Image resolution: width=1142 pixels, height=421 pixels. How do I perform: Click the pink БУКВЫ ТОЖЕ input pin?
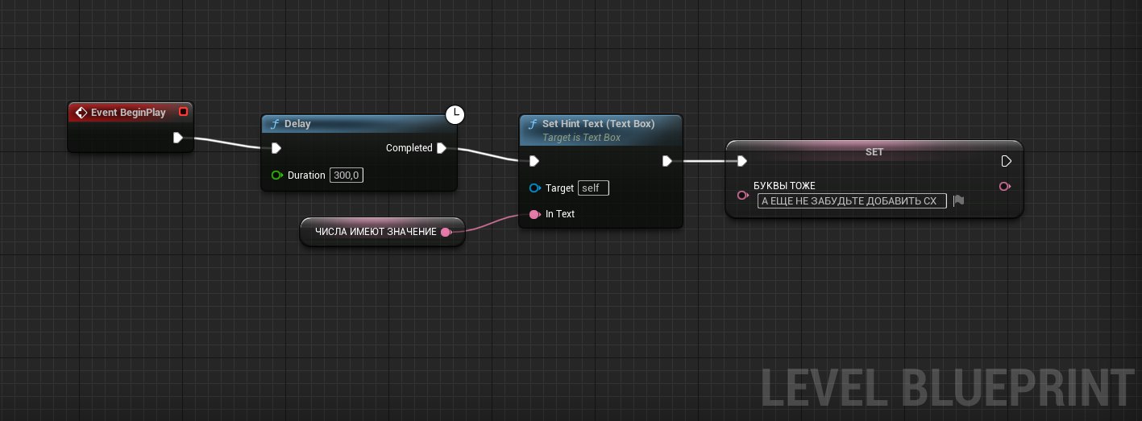(743, 195)
